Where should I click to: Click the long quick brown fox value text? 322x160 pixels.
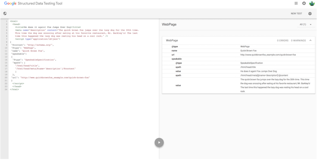(x=275, y=85)
